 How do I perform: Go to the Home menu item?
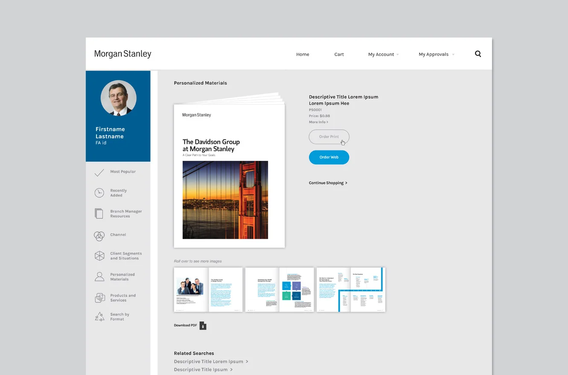click(303, 55)
